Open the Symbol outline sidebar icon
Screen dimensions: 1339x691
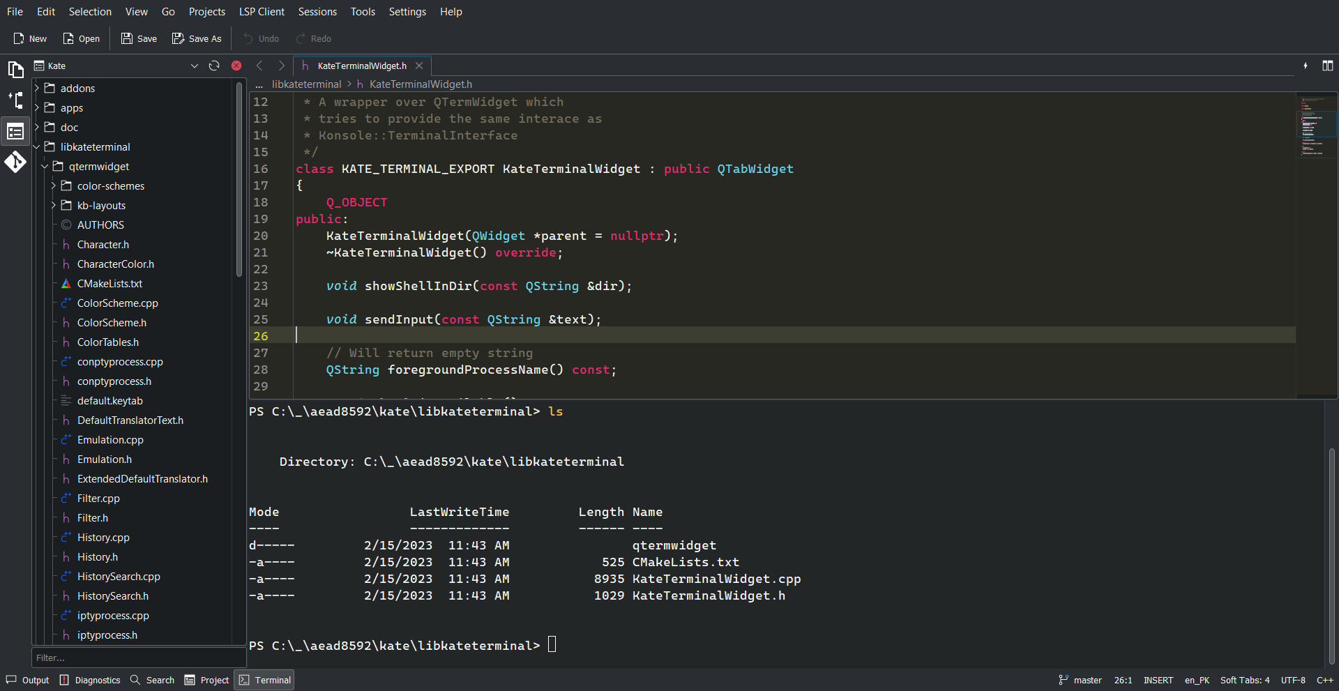click(15, 100)
